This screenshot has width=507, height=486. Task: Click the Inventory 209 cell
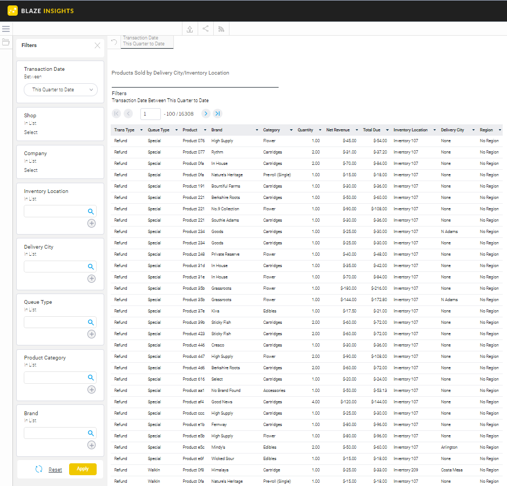406,470
